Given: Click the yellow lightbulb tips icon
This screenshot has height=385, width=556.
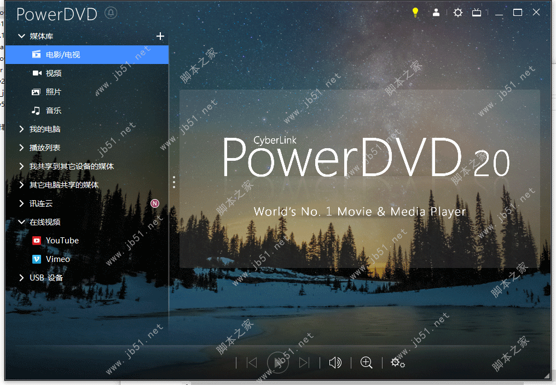Looking at the screenshot, I should click(415, 13).
